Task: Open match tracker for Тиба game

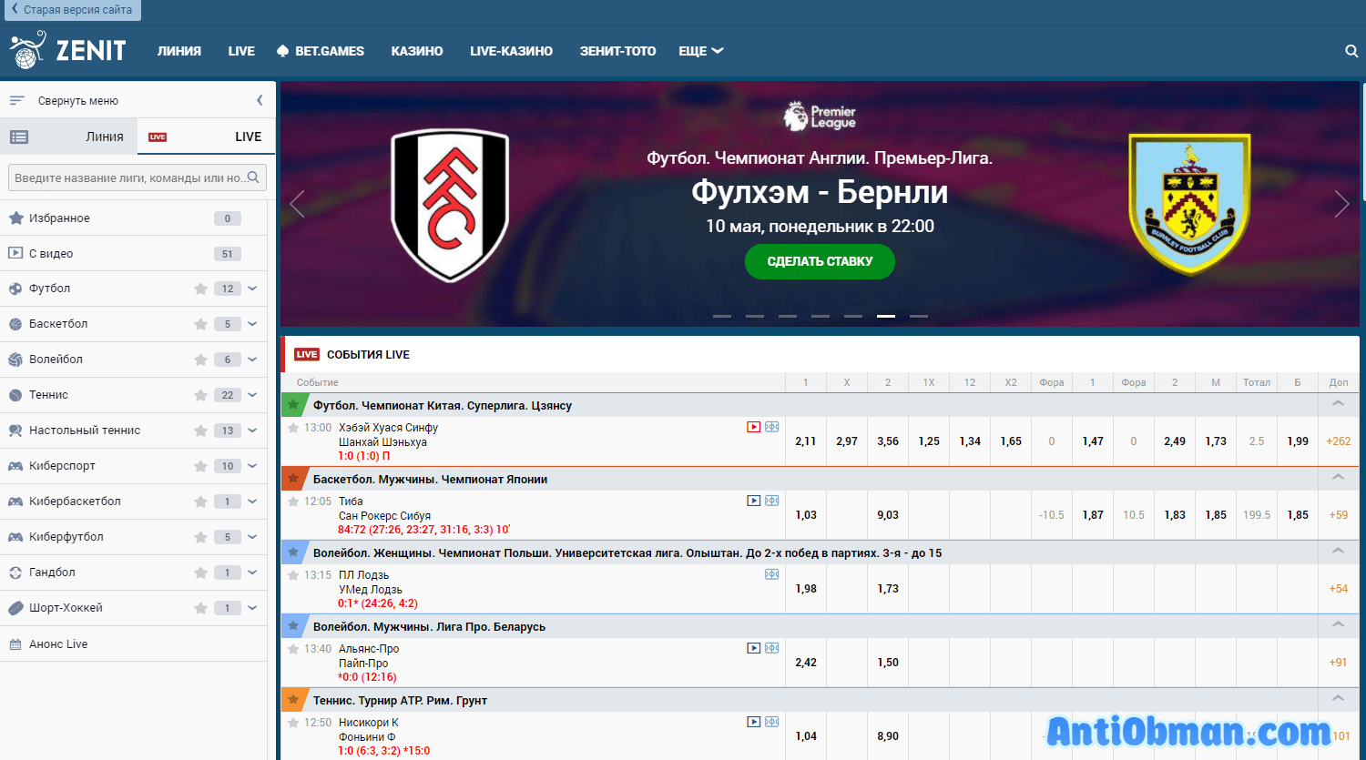Action: click(772, 501)
